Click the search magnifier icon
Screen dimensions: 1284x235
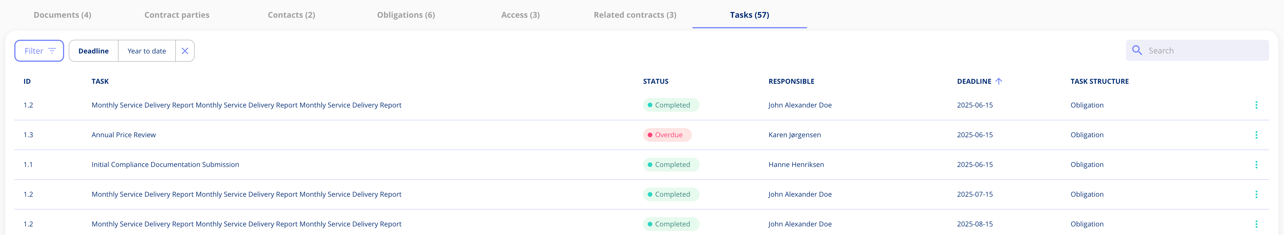pyautogui.click(x=1137, y=50)
